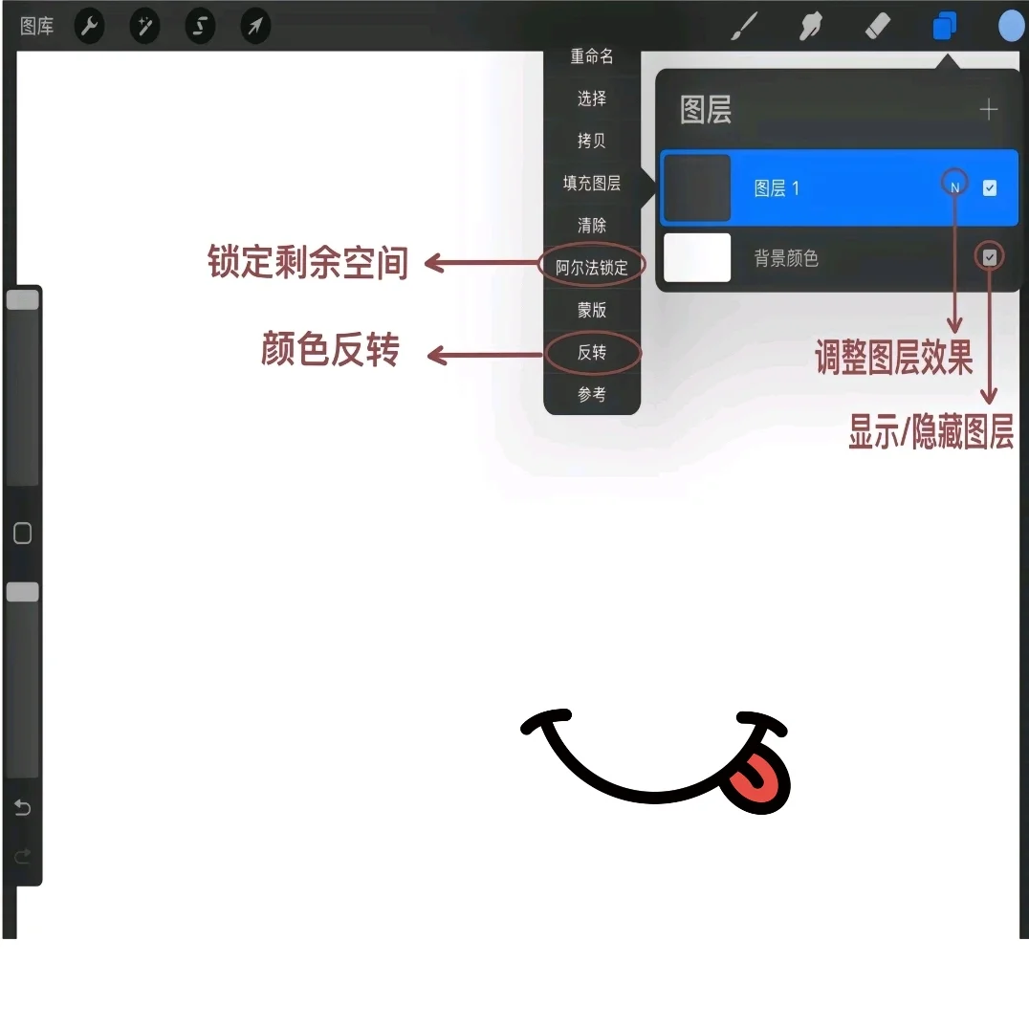The height and width of the screenshot is (1029, 1029).
Task: Select the Smudge tool
Action: [811, 26]
